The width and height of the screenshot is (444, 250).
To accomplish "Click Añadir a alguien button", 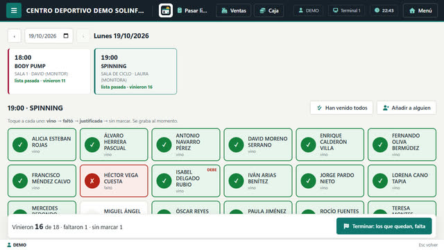I will (x=407, y=108).
